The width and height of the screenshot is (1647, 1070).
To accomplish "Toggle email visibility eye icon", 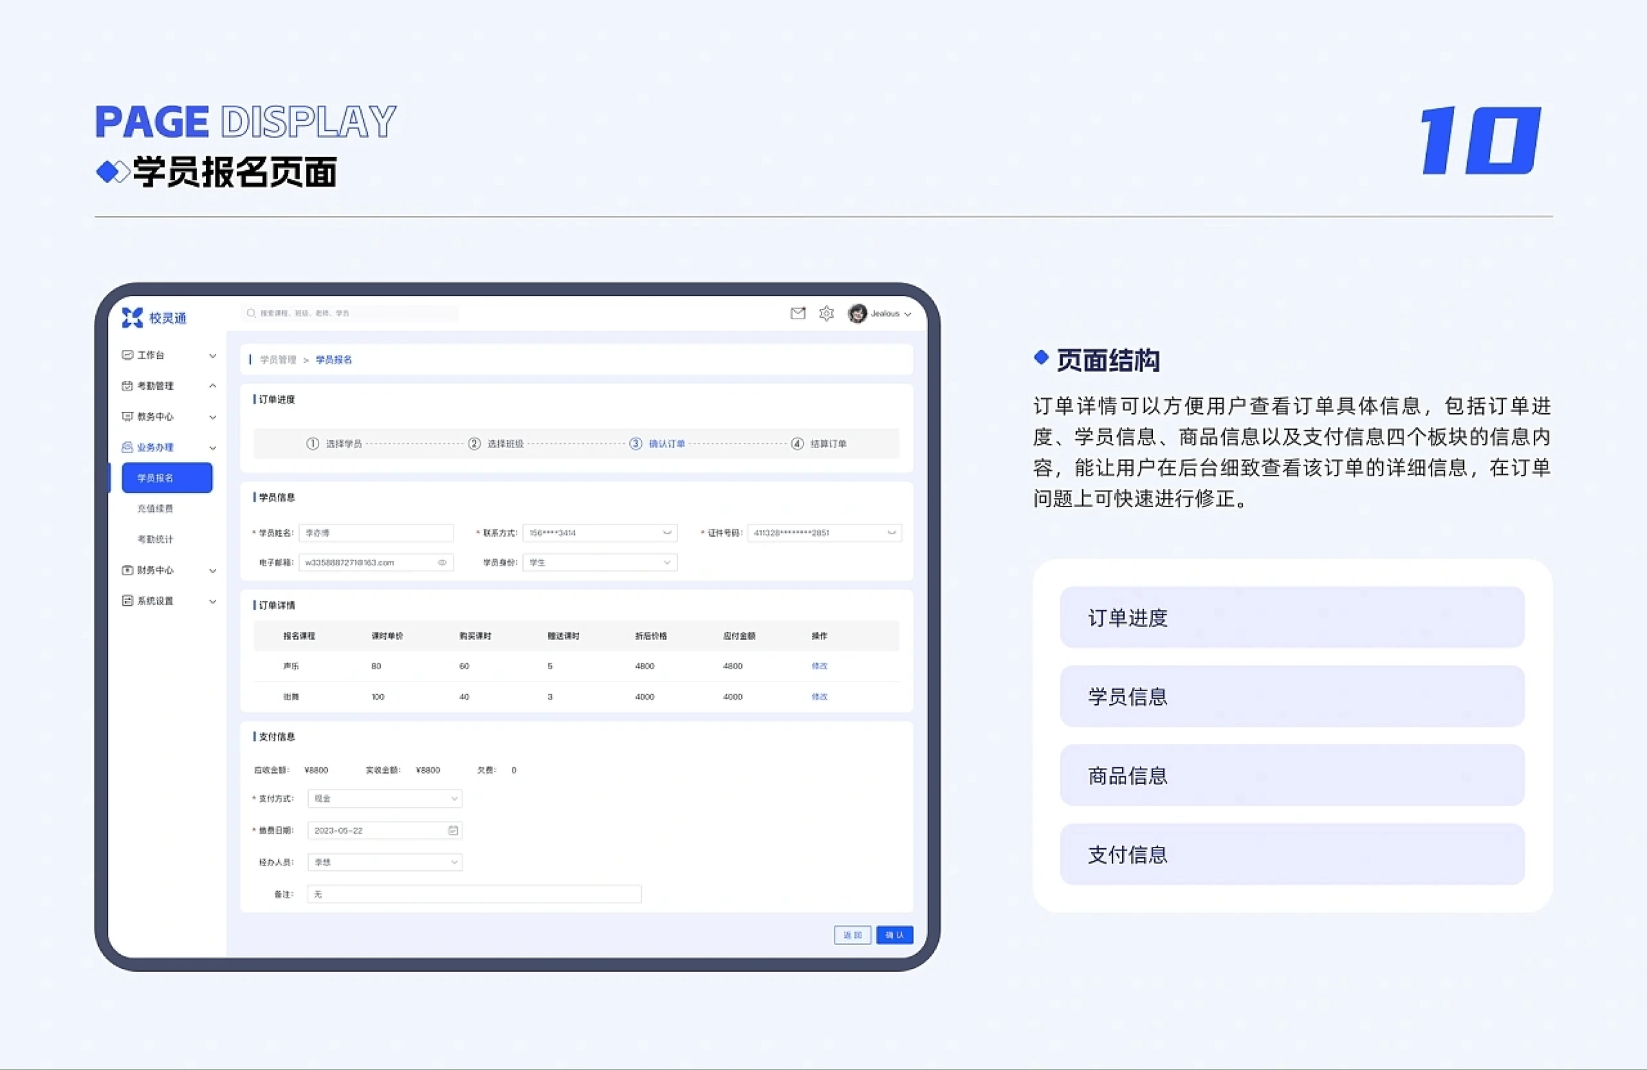I will [442, 563].
